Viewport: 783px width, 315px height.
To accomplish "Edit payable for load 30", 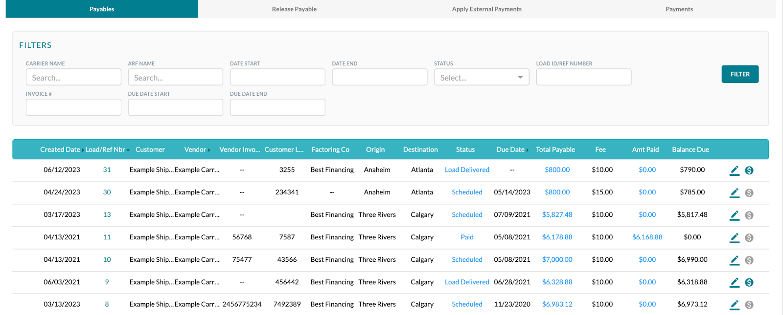I will click(x=735, y=193).
